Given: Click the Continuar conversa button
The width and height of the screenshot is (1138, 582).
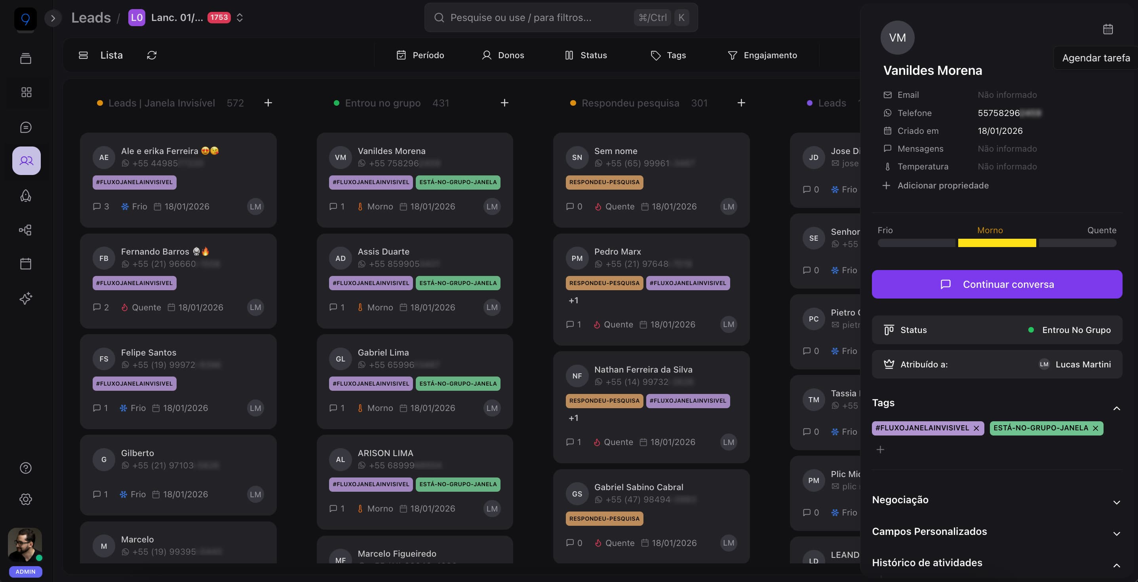Looking at the screenshot, I should (997, 284).
